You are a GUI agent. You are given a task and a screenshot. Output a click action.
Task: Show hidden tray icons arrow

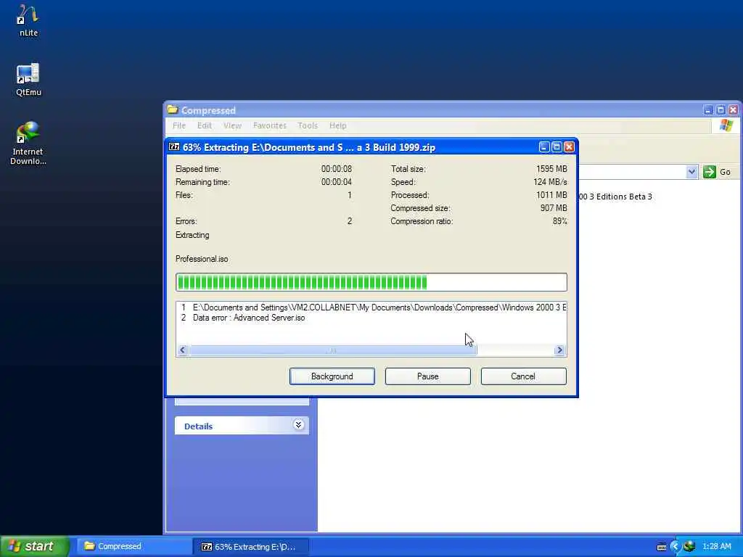676,547
